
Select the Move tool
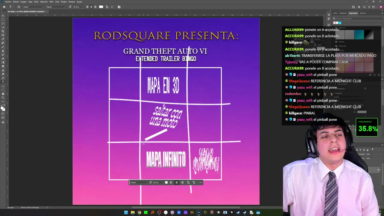pyautogui.click(x=3, y=16)
